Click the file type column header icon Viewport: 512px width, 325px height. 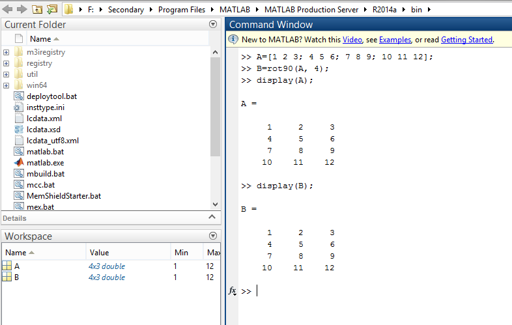tap(19, 38)
